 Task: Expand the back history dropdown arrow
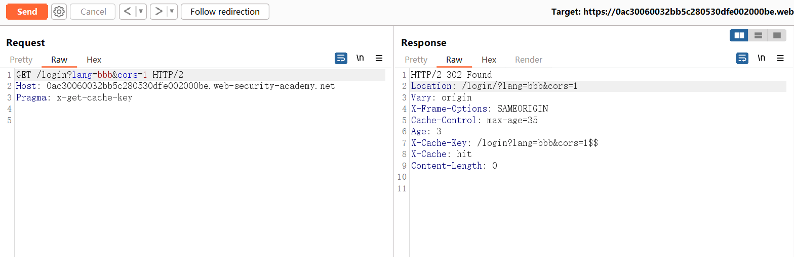[141, 12]
